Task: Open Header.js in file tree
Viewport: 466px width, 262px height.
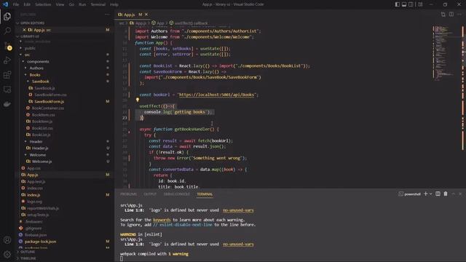Action: click(40, 148)
